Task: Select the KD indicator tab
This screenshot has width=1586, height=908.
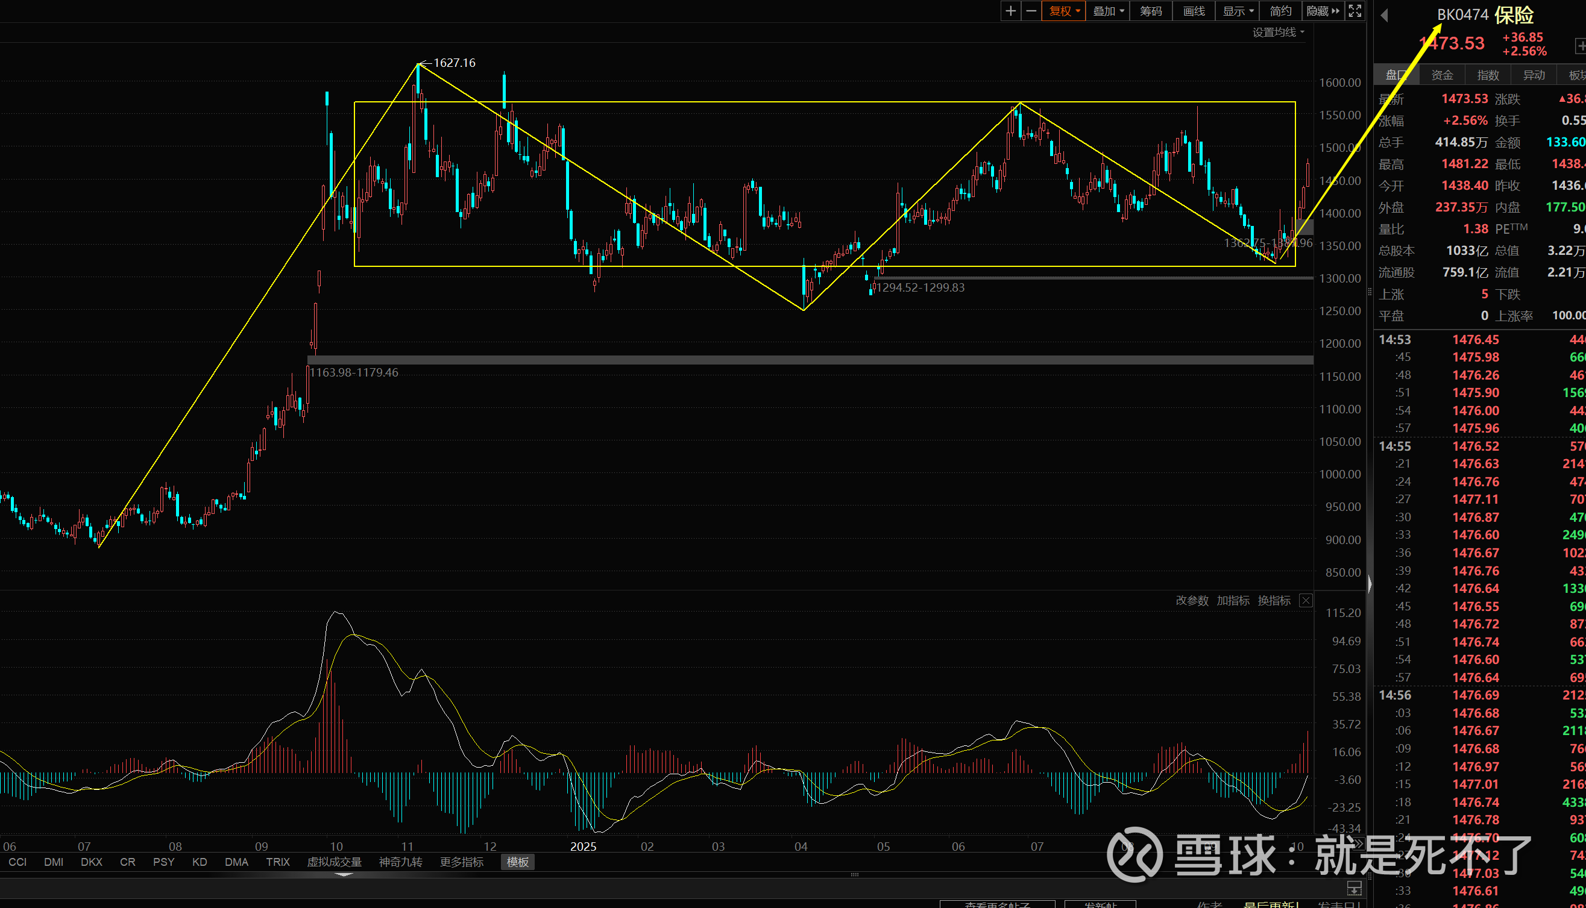Action: coord(200,862)
